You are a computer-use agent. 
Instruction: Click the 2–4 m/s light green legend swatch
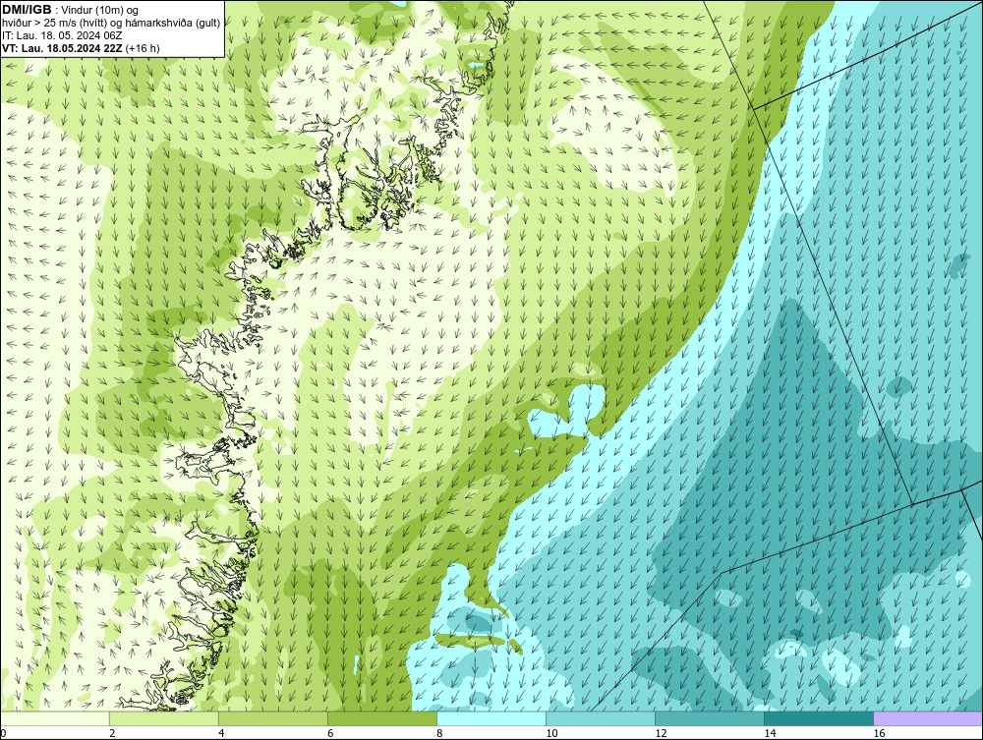coord(163,718)
